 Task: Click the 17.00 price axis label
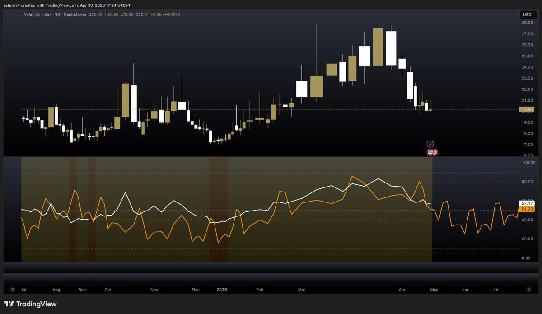pos(527,145)
